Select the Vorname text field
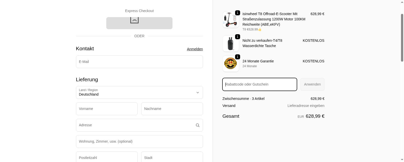Viewport: 404px width, 162px height. point(107,109)
